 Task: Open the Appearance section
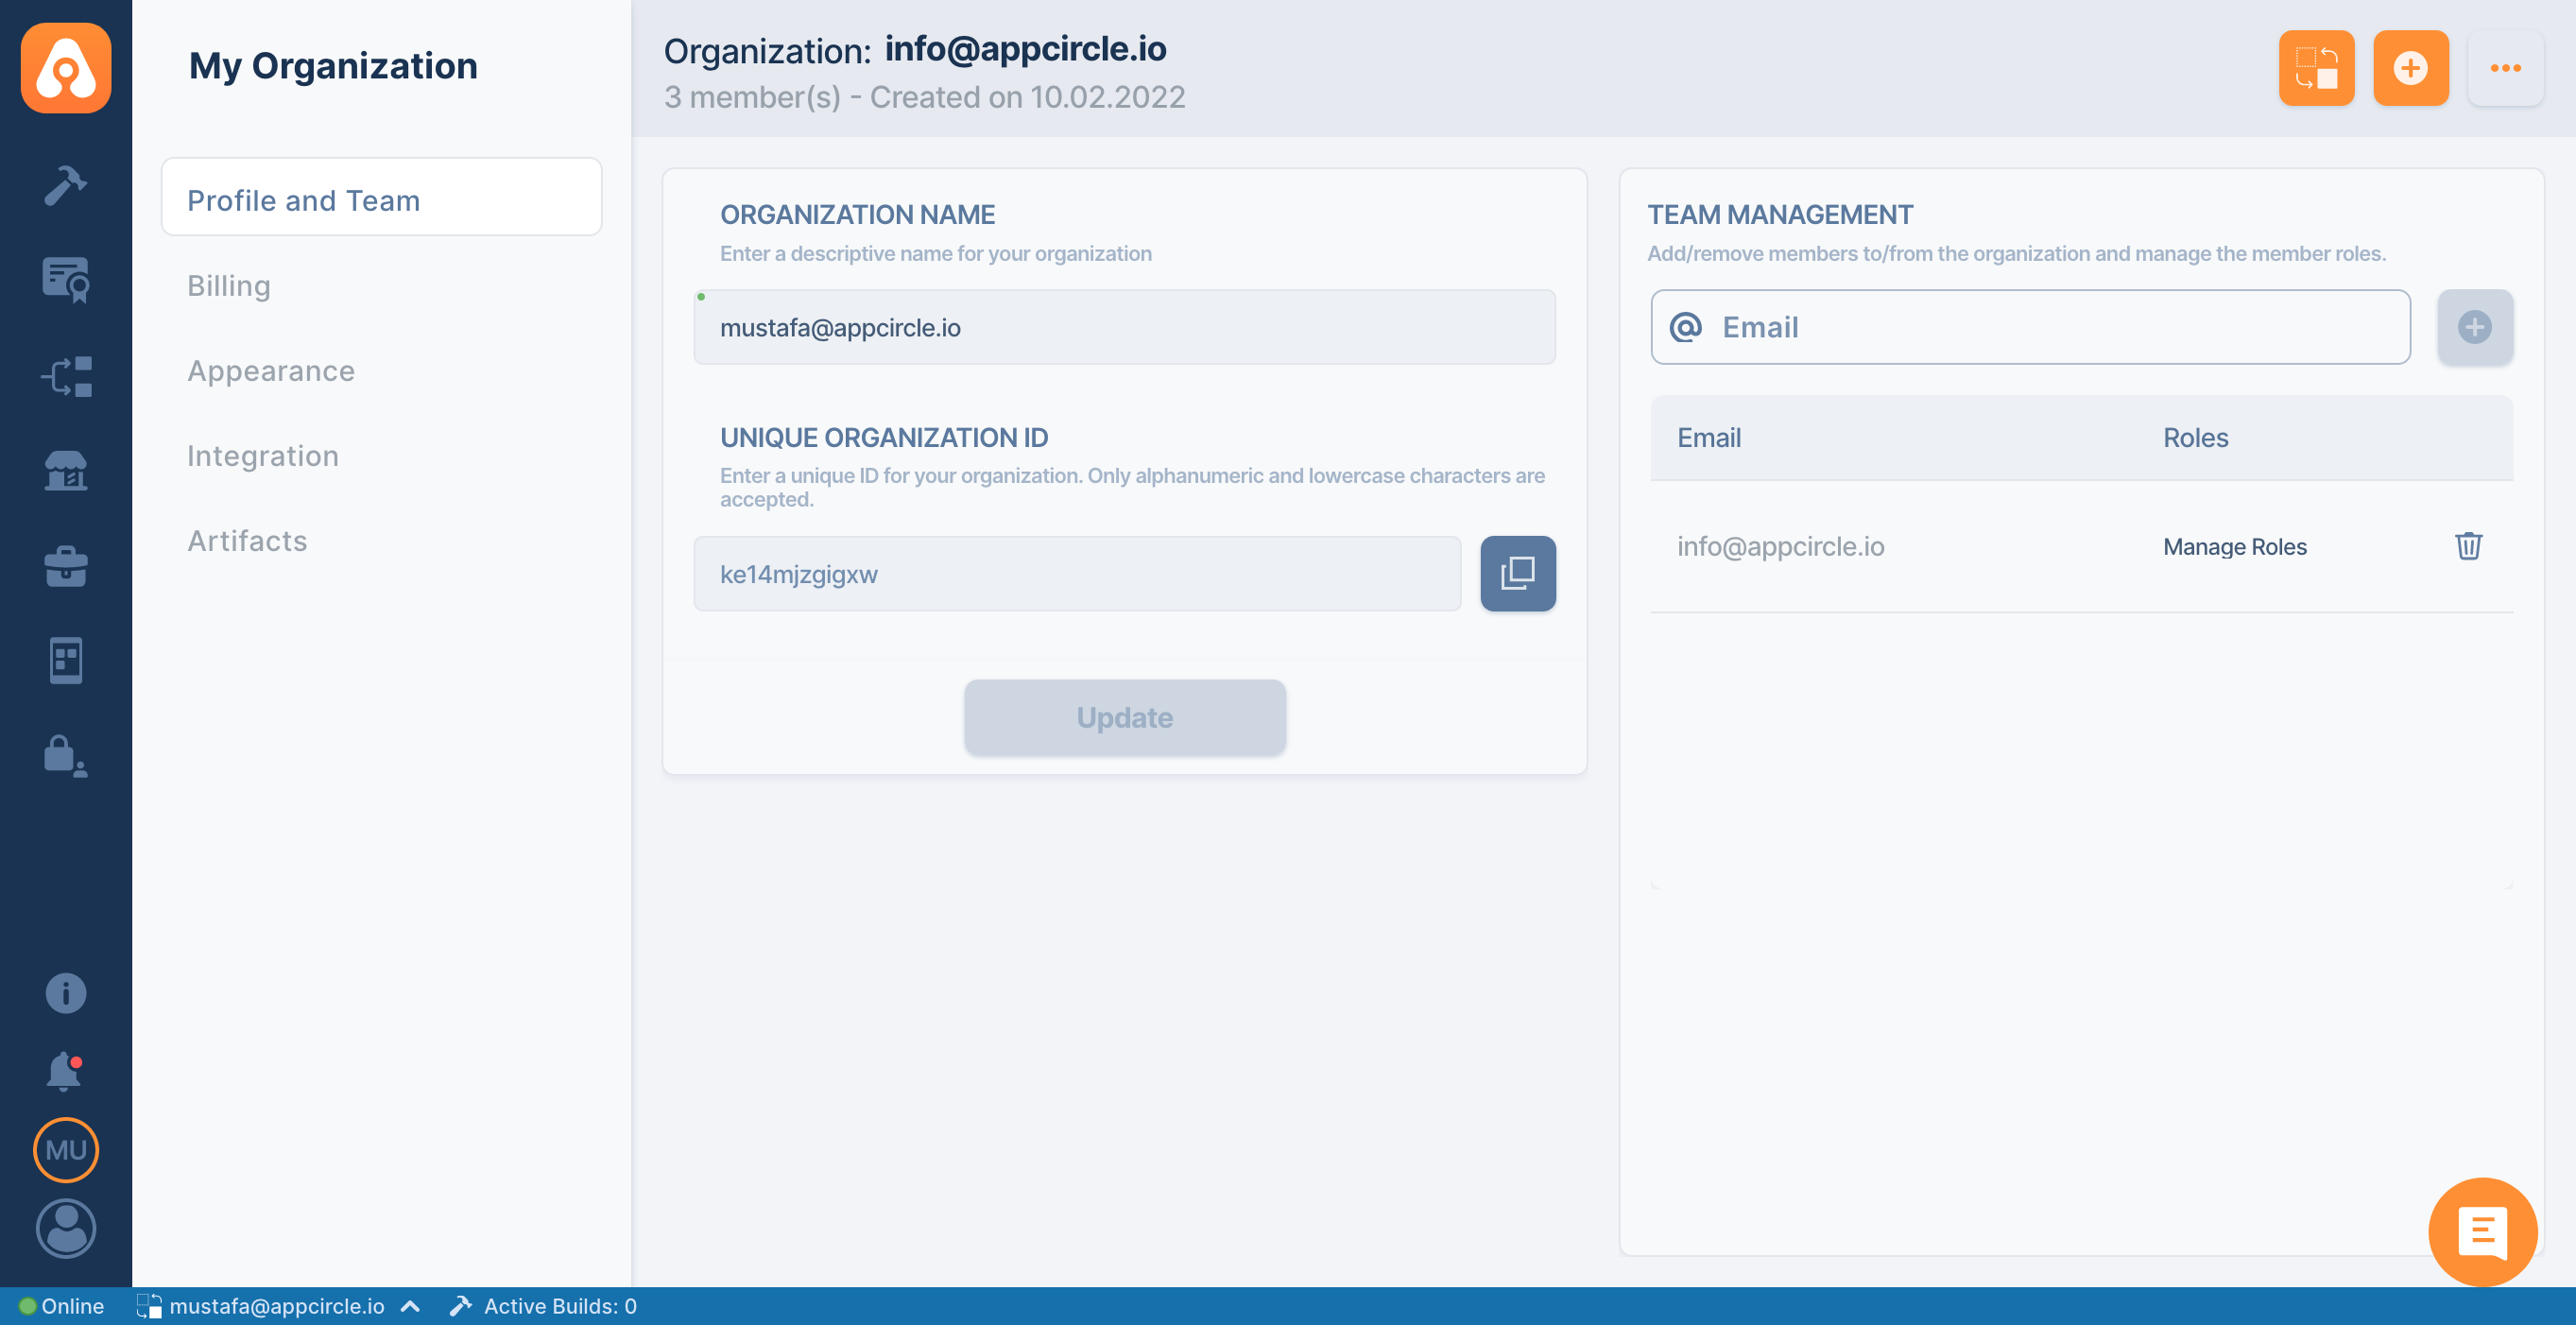pyautogui.click(x=271, y=371)
